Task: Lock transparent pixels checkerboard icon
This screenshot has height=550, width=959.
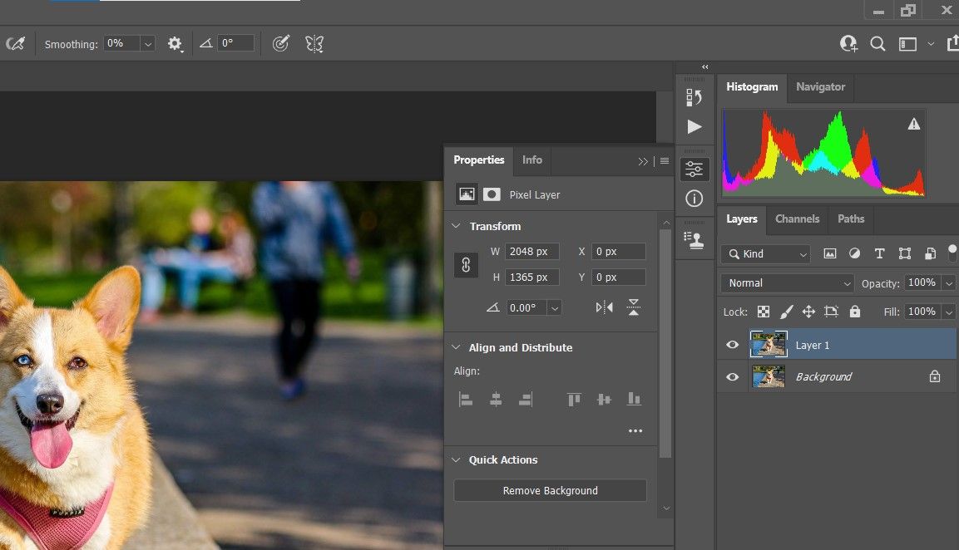Action: coord(764,312)
